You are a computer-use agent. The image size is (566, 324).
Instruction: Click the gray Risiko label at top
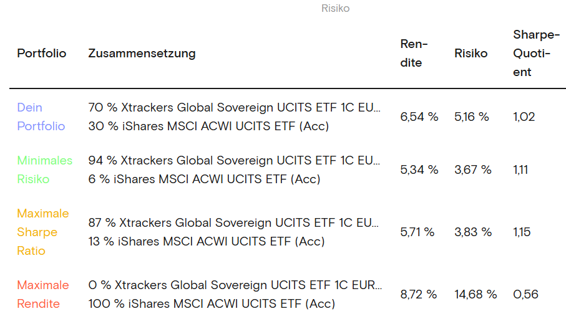click(335, 9)
